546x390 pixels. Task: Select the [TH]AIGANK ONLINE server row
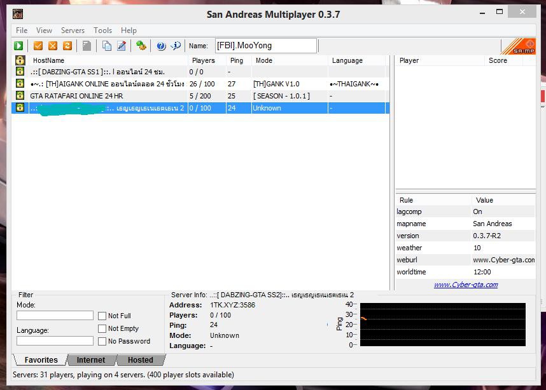(200, 84)
